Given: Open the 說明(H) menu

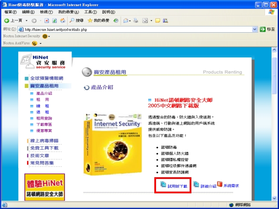Looking at the screenshot, I should [109, 12].
